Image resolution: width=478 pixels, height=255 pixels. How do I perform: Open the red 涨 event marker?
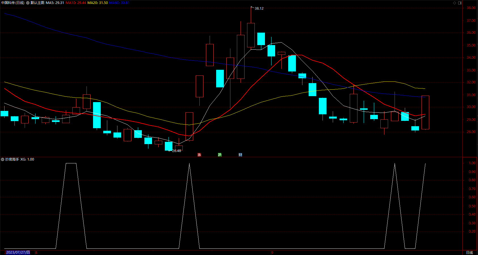(199, 155)
